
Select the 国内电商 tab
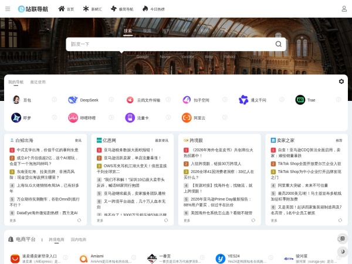[79, 239]
